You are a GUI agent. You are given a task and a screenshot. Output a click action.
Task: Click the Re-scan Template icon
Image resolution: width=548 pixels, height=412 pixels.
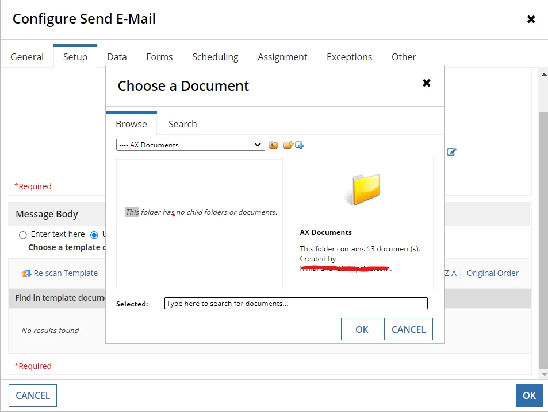click(26, 273)
